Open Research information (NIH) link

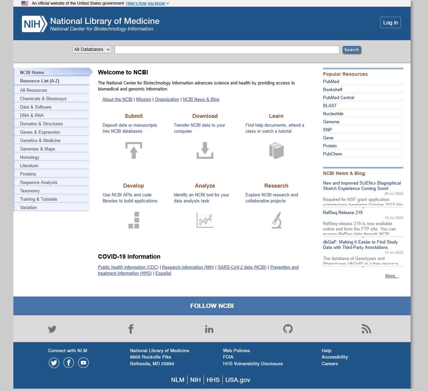pos(188,267)
